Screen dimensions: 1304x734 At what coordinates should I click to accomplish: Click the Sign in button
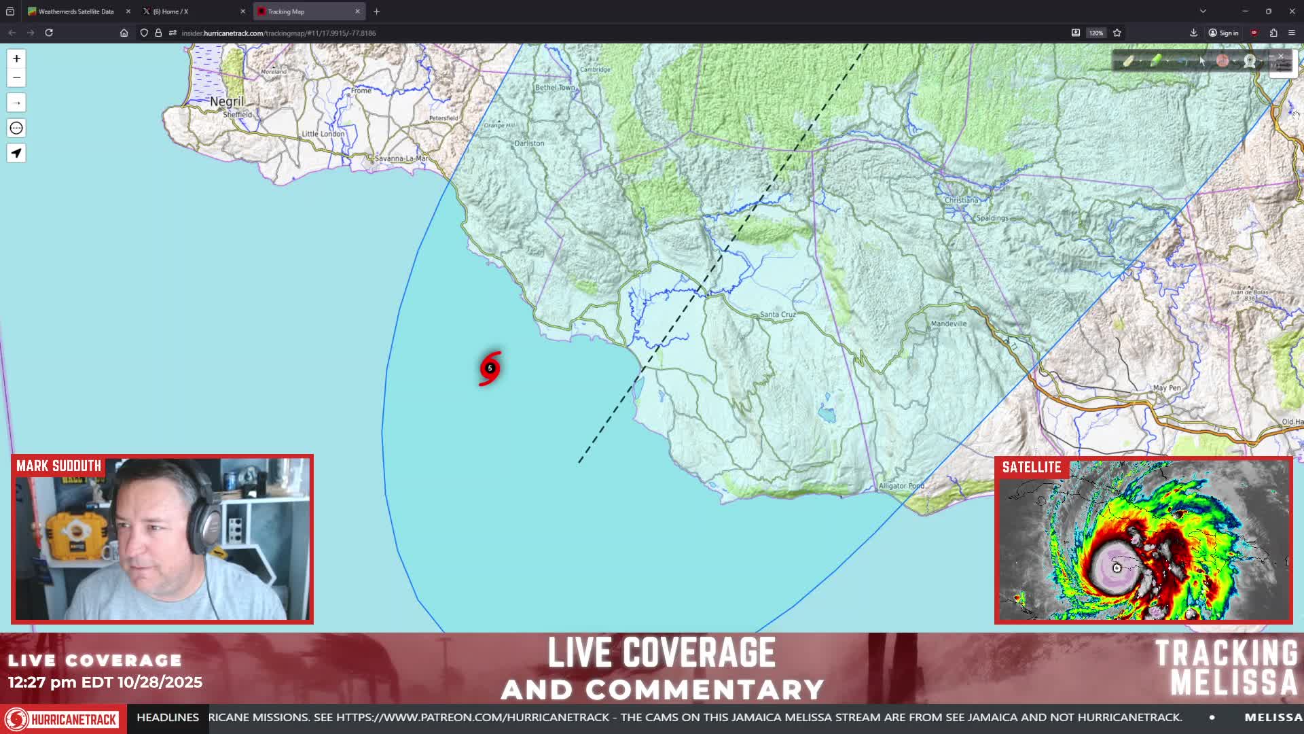click(1223, 33)
